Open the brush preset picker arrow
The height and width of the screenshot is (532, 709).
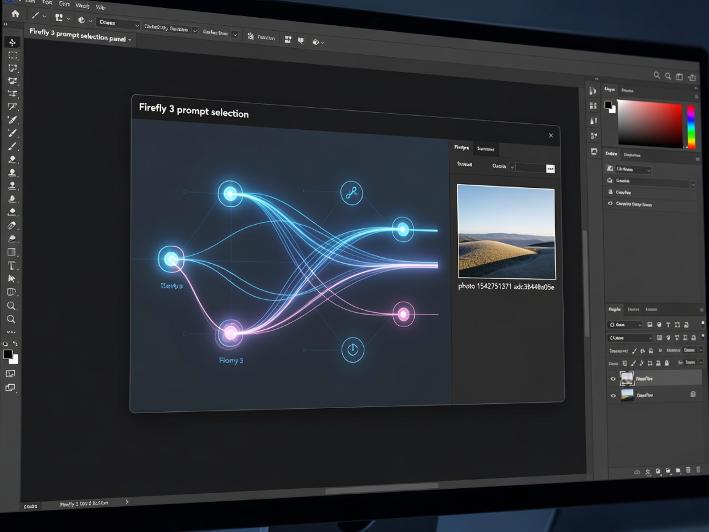[44, 16]
